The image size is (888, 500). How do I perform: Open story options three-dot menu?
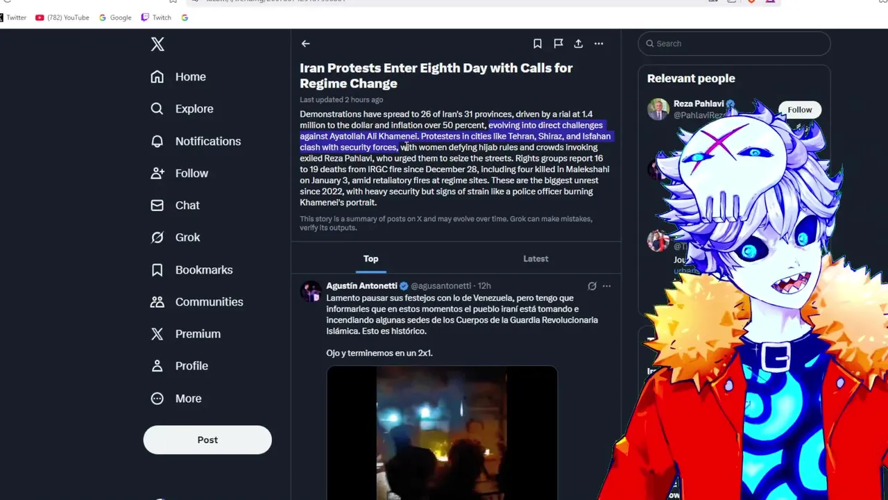(599, 44)
